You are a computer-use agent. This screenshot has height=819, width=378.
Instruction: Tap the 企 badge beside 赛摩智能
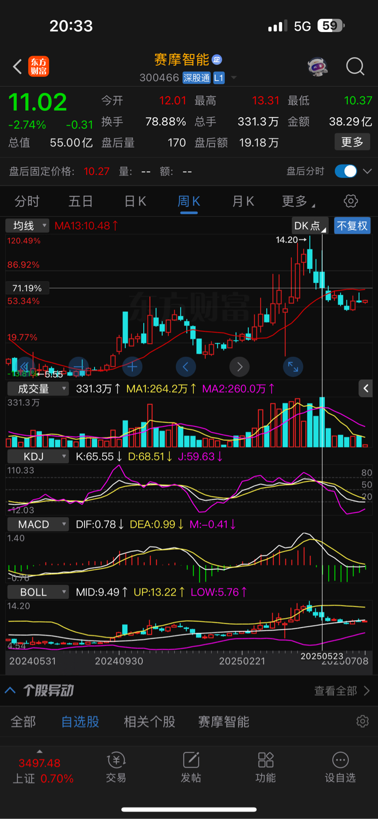click(217, 60)
